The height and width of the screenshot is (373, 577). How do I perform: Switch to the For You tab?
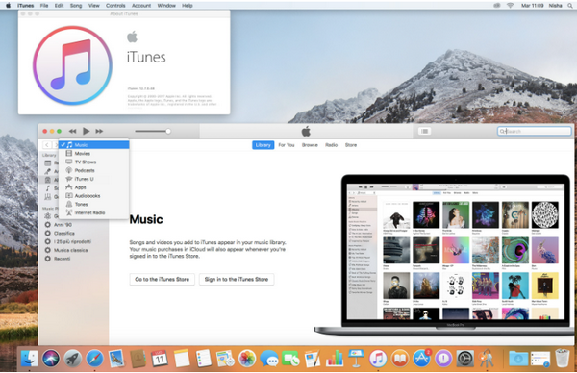point(287,145)
